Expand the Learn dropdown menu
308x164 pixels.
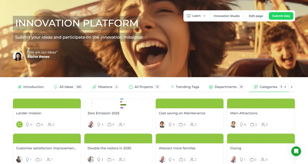196,16
